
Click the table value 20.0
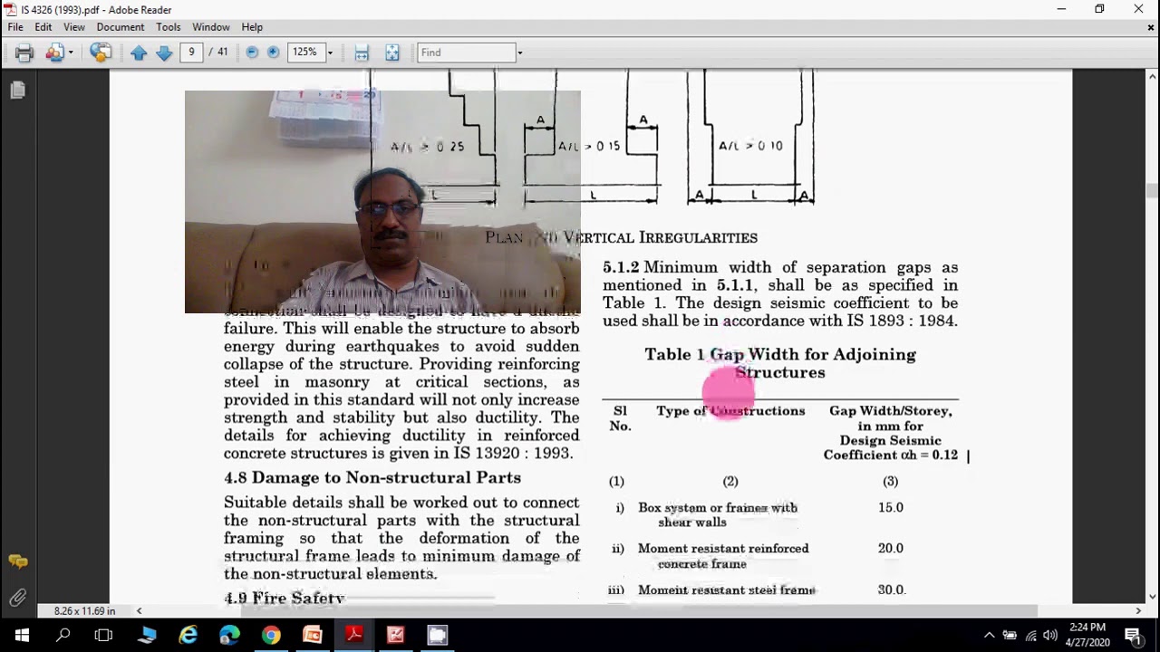(891, 549)
